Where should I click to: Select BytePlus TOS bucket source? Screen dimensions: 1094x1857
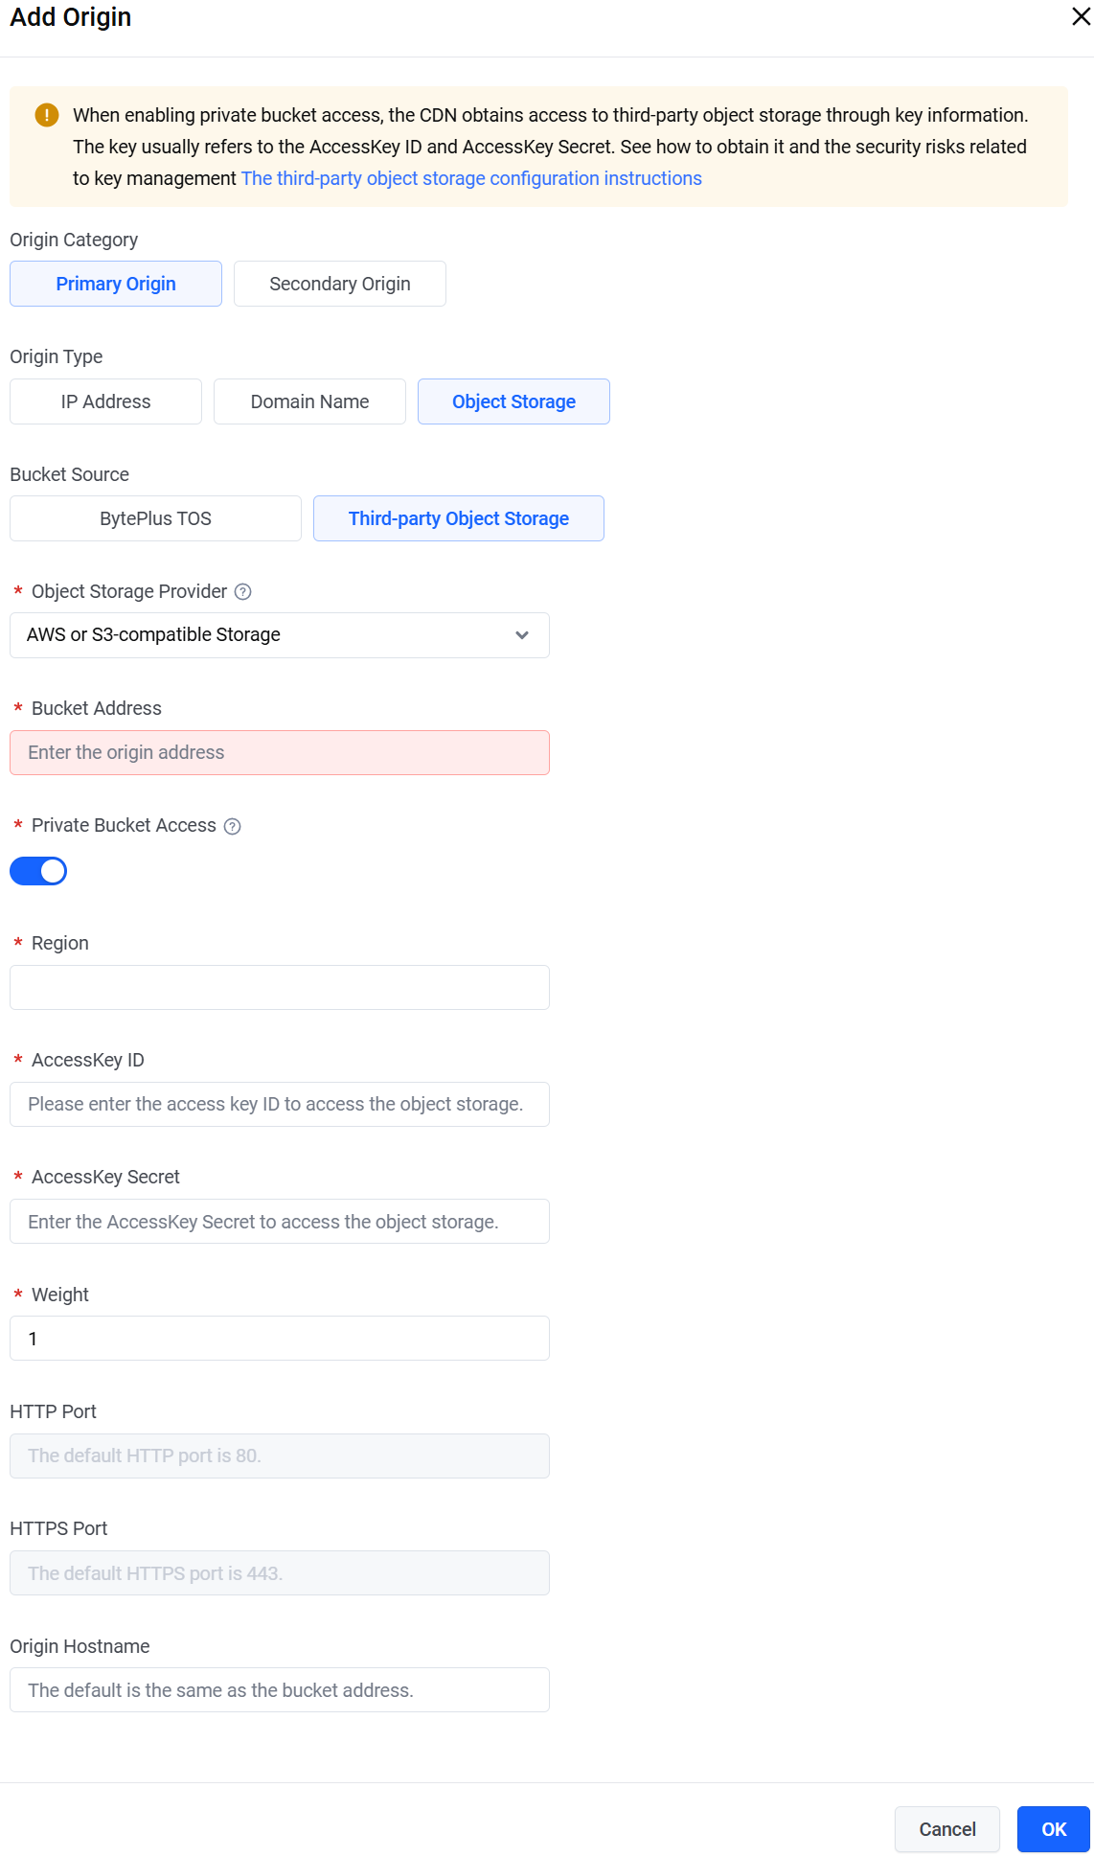click(x=155, y=518)
